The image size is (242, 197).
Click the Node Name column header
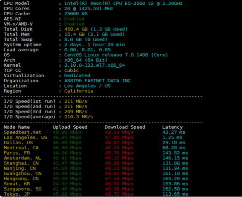click(x=17, y=127)
